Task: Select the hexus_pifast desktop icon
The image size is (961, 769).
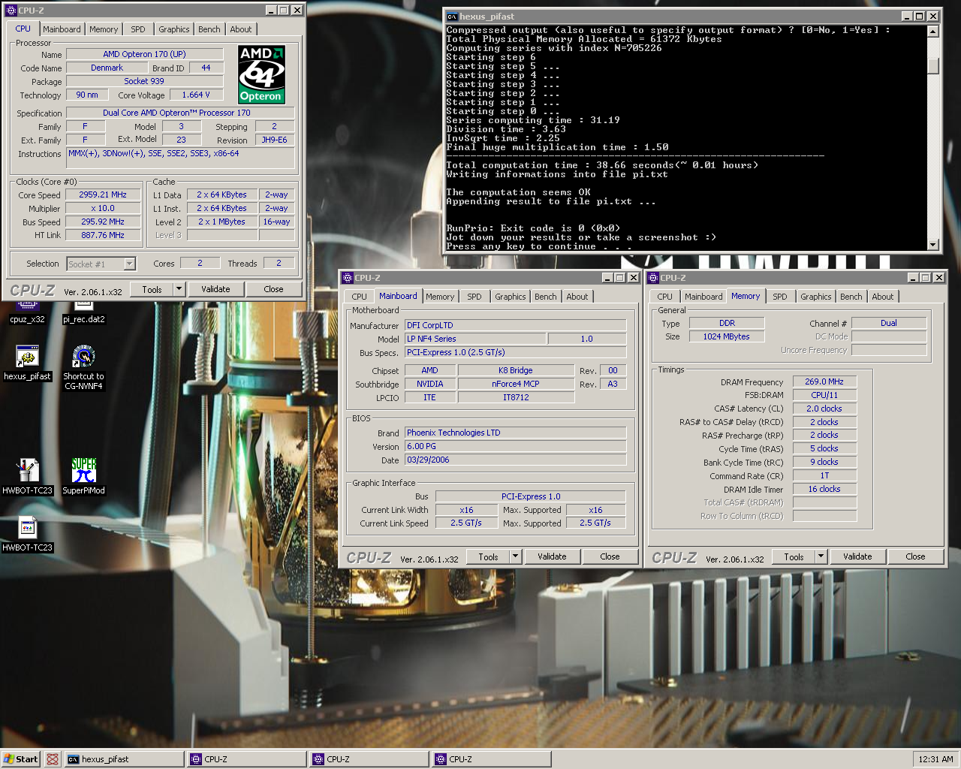Action: [28, 363]
